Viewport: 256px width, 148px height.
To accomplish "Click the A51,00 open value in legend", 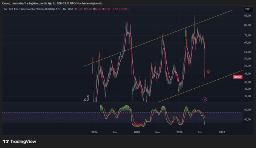I will [x=78, y=9].
